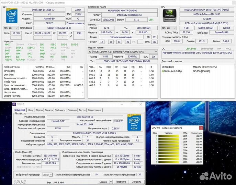Click the BIOS date 12/13/2021 field
Image resolution: width=236 pixels, height=185 pixels.
pyautogui.click(x=108, y=20)
